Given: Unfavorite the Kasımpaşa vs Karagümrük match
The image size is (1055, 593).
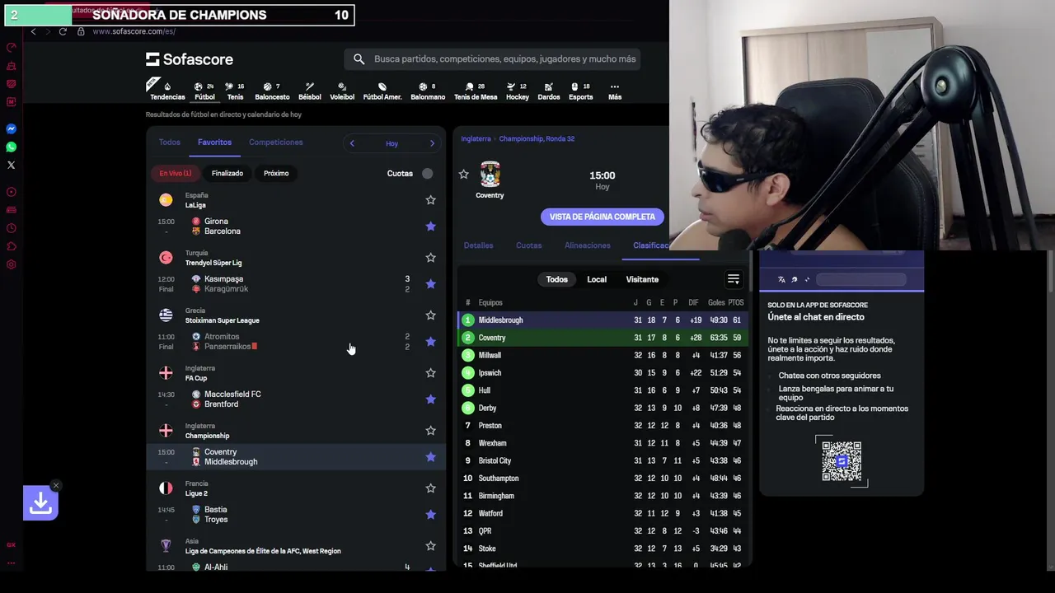Looking at the screenshot, I should click(x=430, y=284).
